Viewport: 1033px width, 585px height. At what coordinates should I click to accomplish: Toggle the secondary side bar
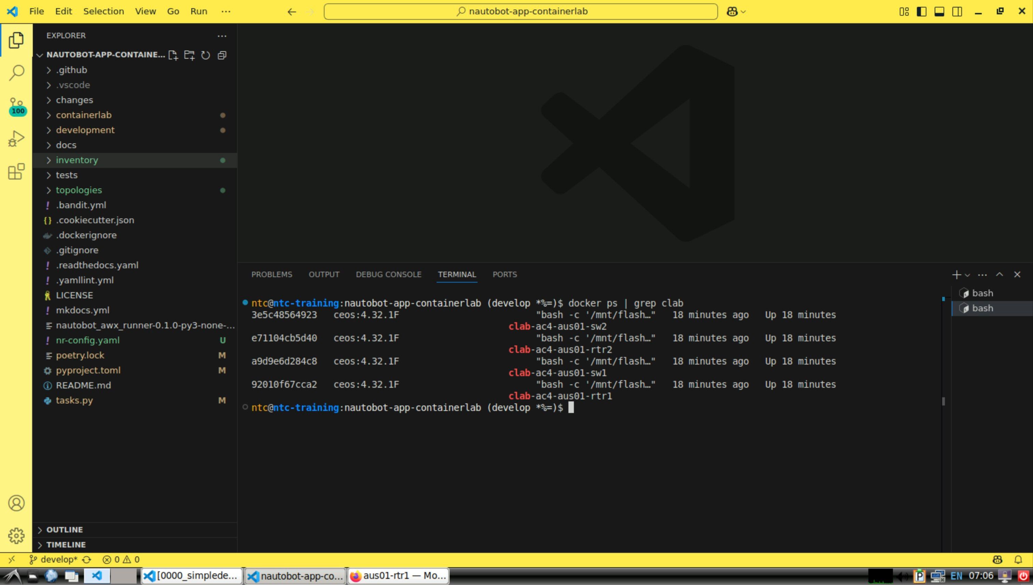957,12
